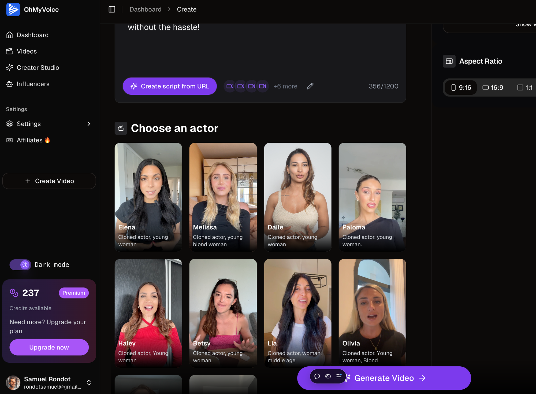The width and height of the screenshot is (536, 394).
Task: Click the Settings gear sidebar icon
Action: click(10, 124)
